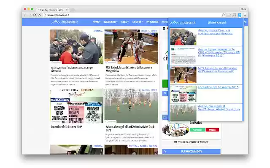This screenshot has width=270, height=168.
Task: Click VISUALIZZA TUTTE LE AZIENDE
Action: [x=191, y=142]
